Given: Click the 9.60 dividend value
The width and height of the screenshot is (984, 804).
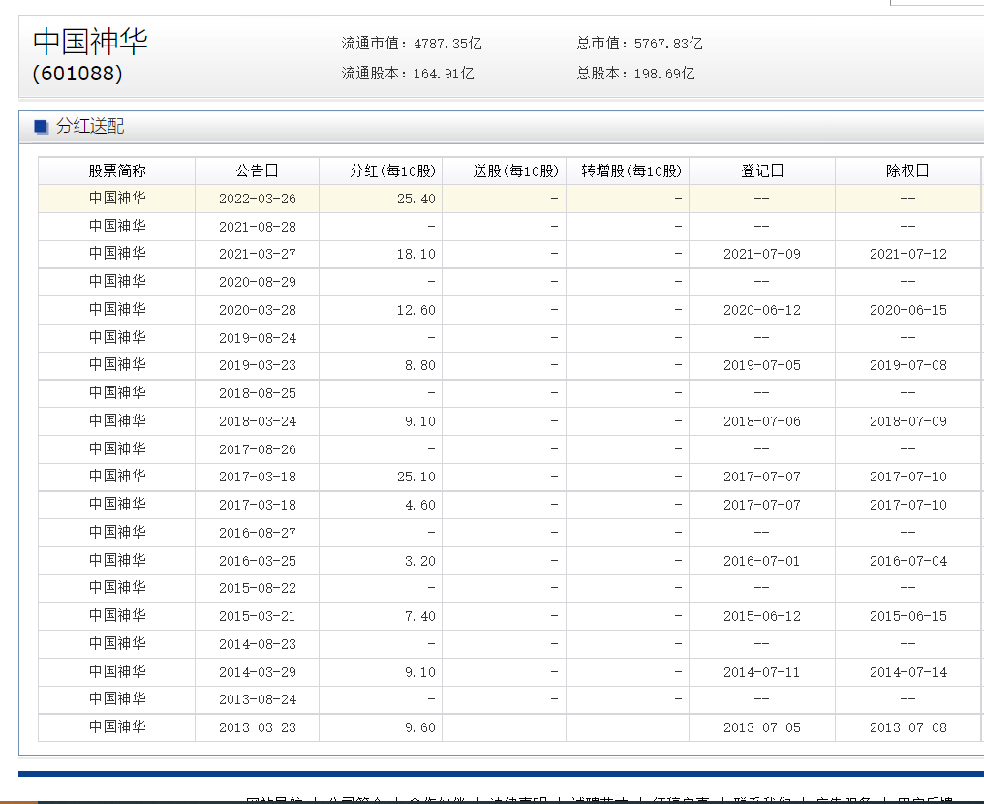Looking at the screenshot, I should [x=419, y=727].
